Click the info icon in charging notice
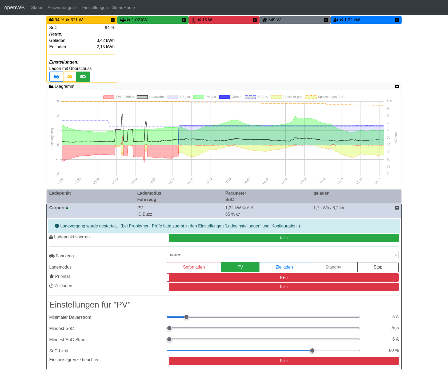 [x=57, y=226]
